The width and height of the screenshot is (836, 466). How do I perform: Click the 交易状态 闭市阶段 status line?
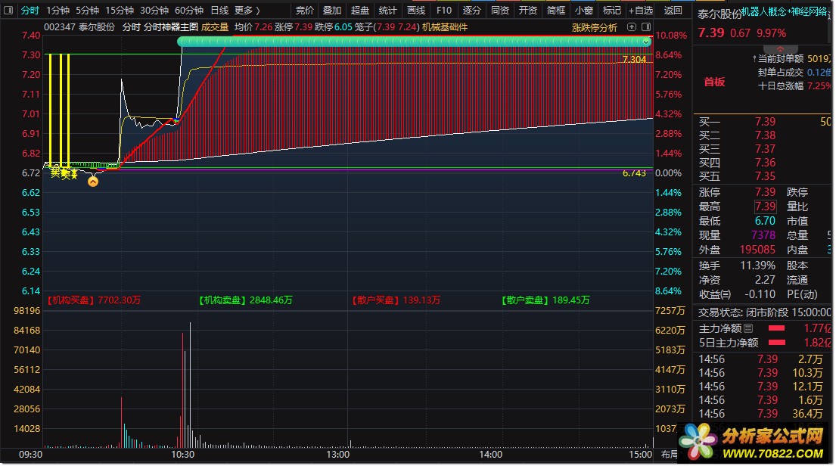(764, 312)
